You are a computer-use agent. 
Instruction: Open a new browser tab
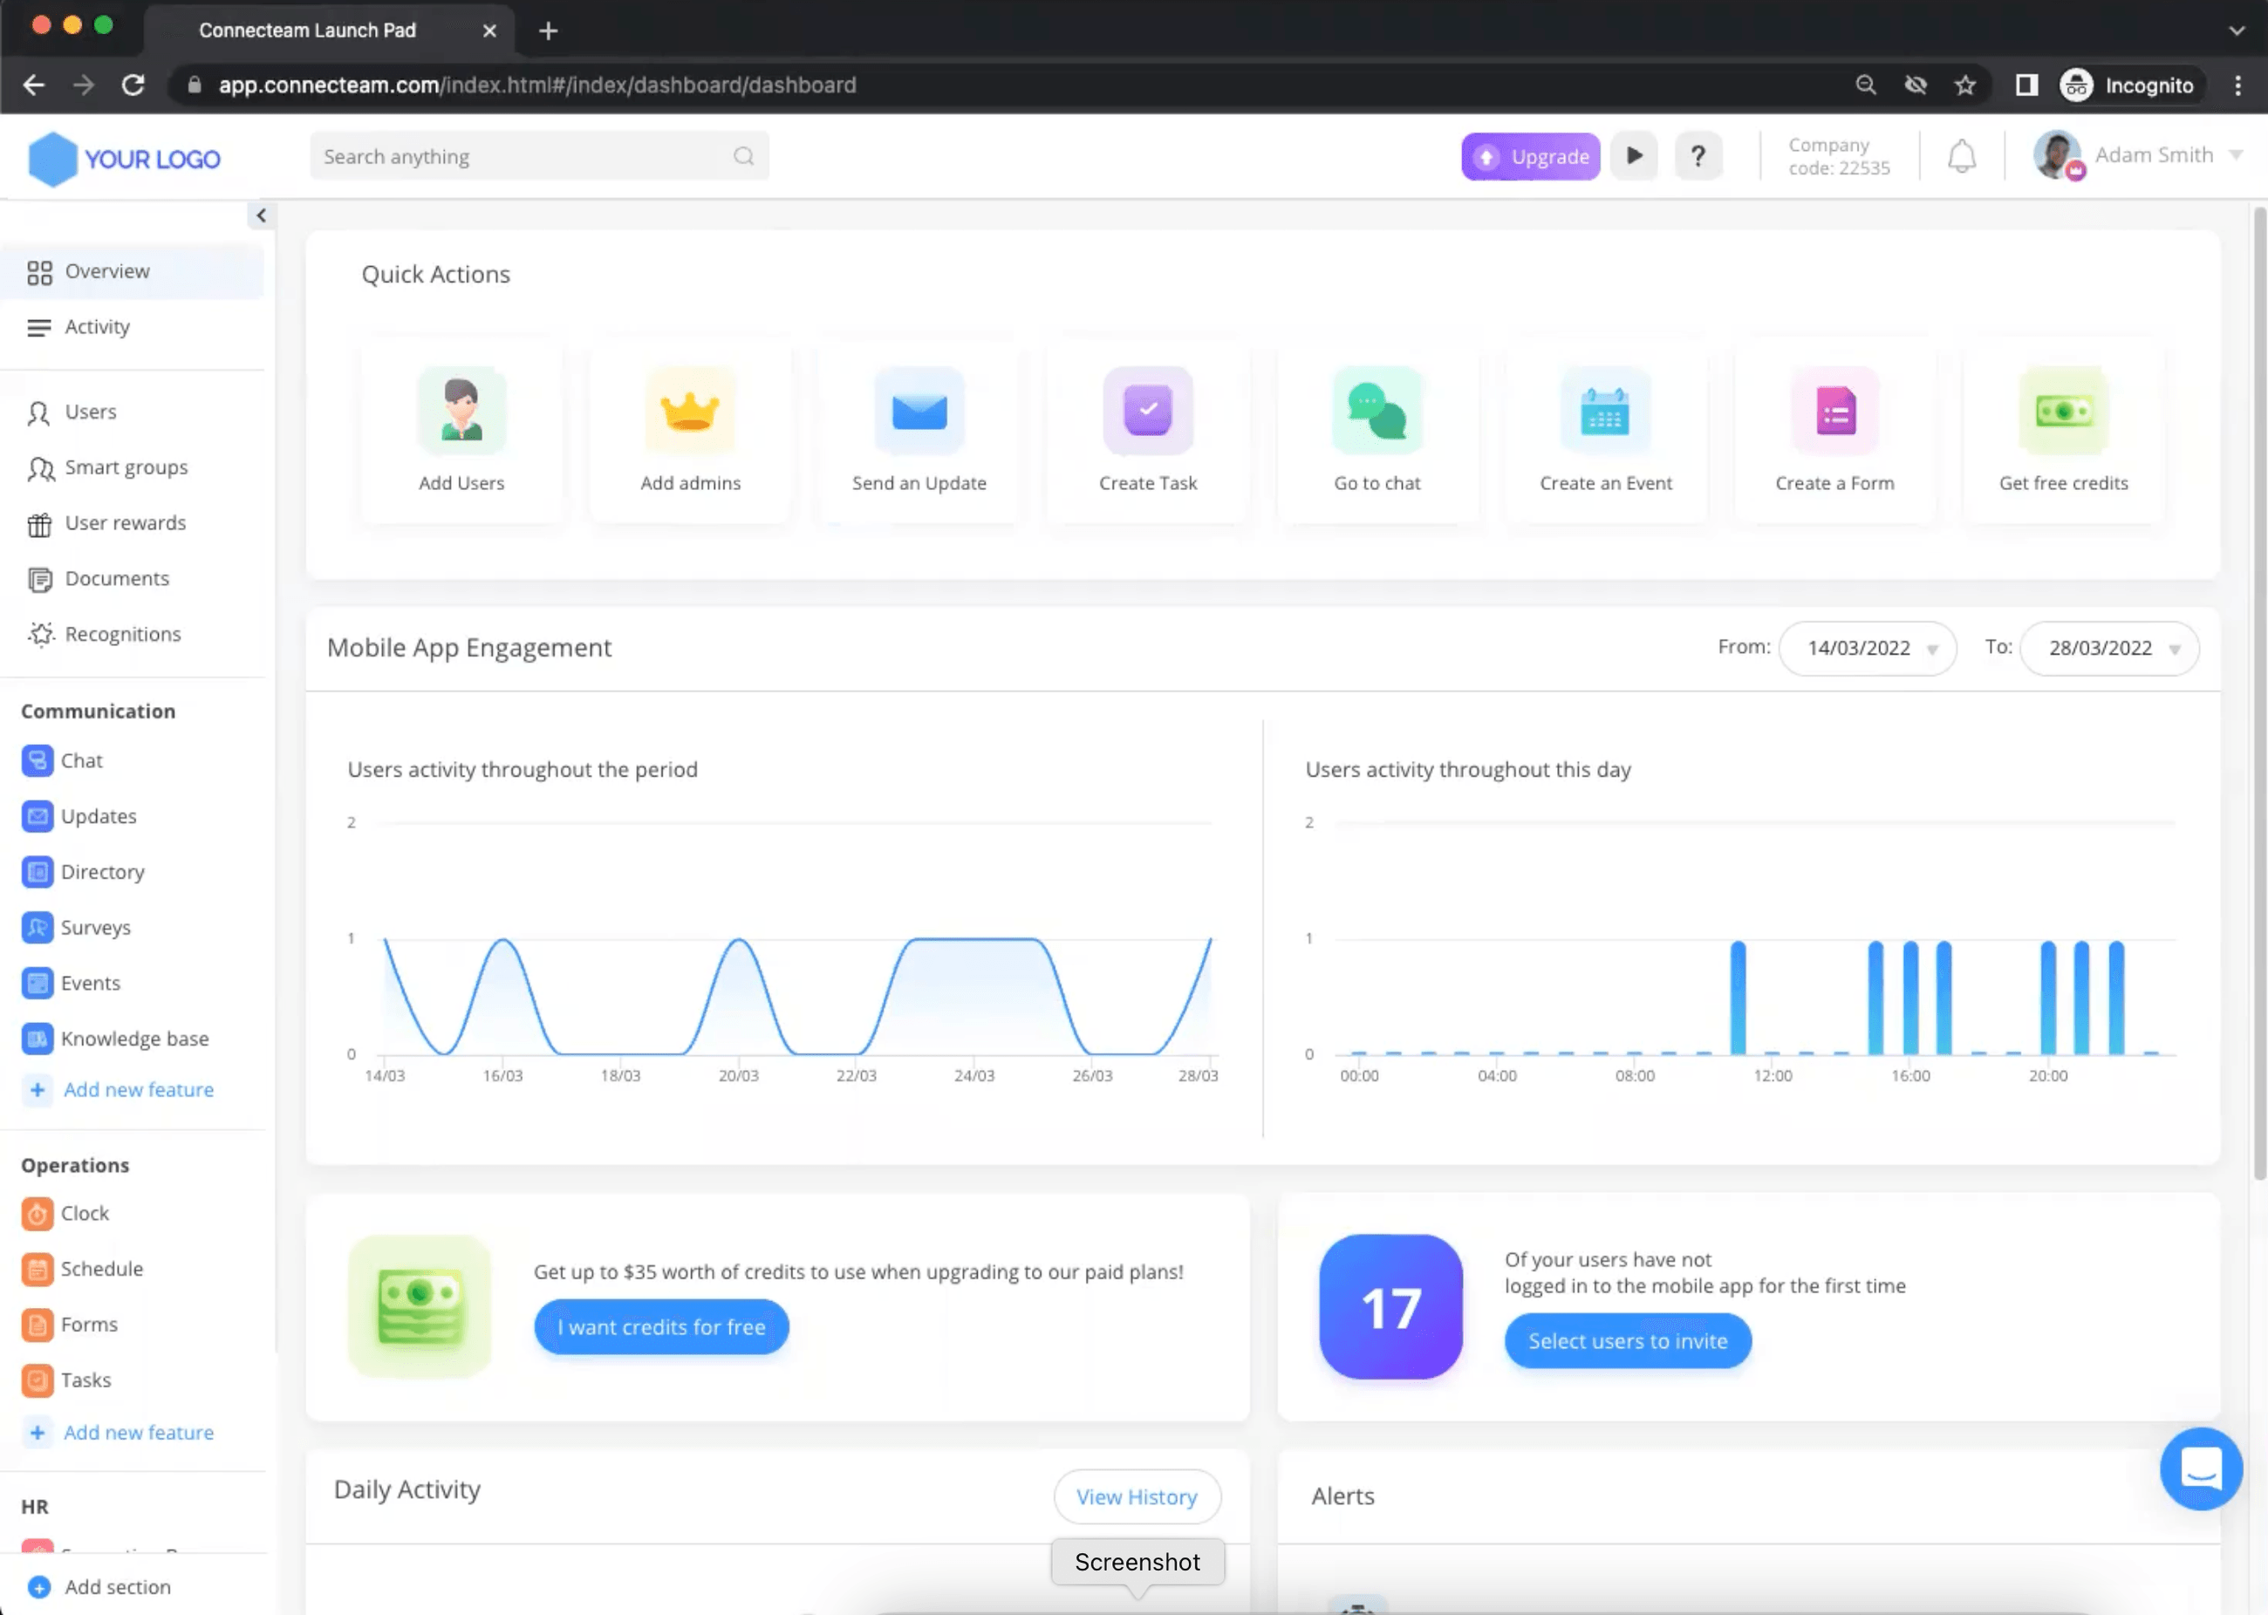(x=548, y=31)
